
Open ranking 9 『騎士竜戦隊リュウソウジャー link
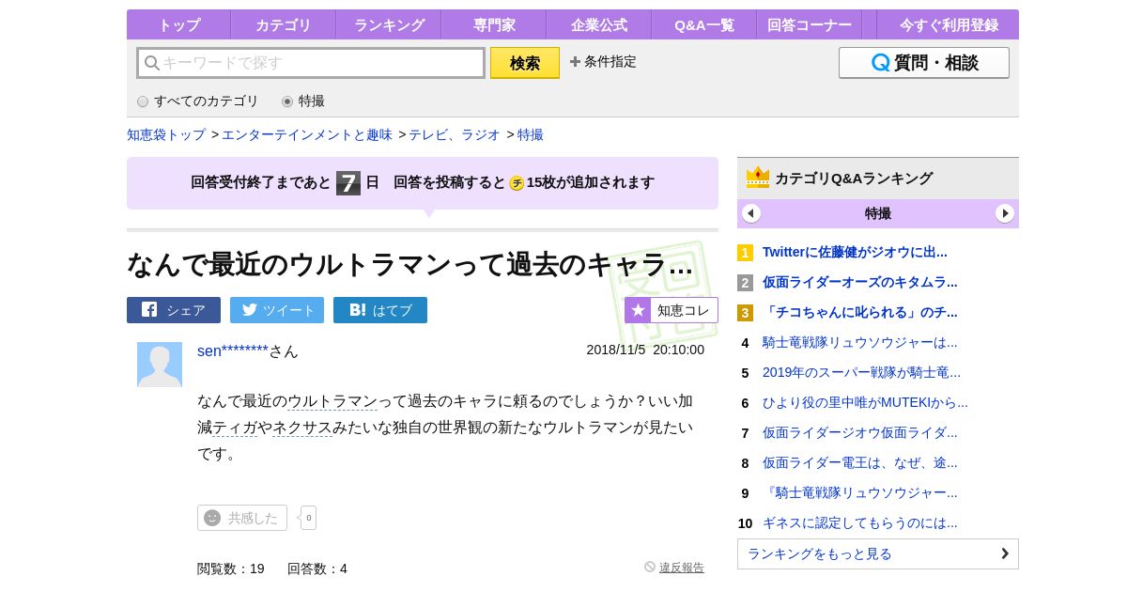click(x=860, y=492)
